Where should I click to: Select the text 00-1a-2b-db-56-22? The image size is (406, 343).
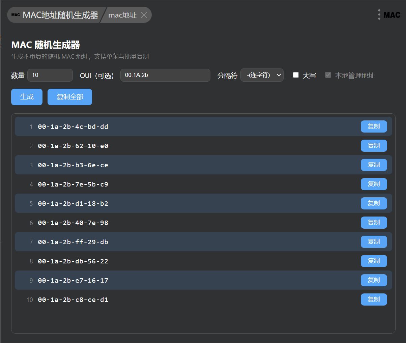click(x=73, y=261)
